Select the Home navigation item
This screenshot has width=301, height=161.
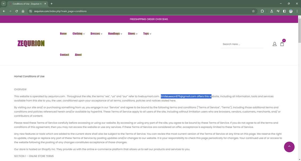[x=63, y=33]
